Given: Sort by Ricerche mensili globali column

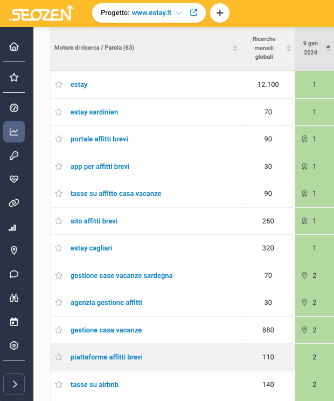Looking at the screenshot, I should 289,48.
